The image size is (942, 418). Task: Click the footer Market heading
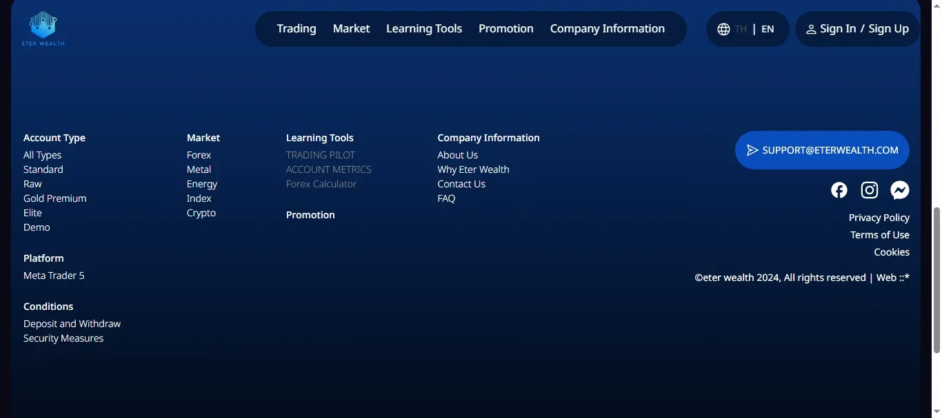[x=203, y=138]
